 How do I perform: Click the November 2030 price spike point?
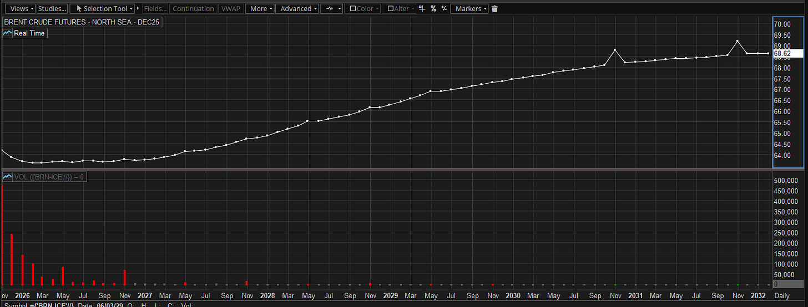615,50
